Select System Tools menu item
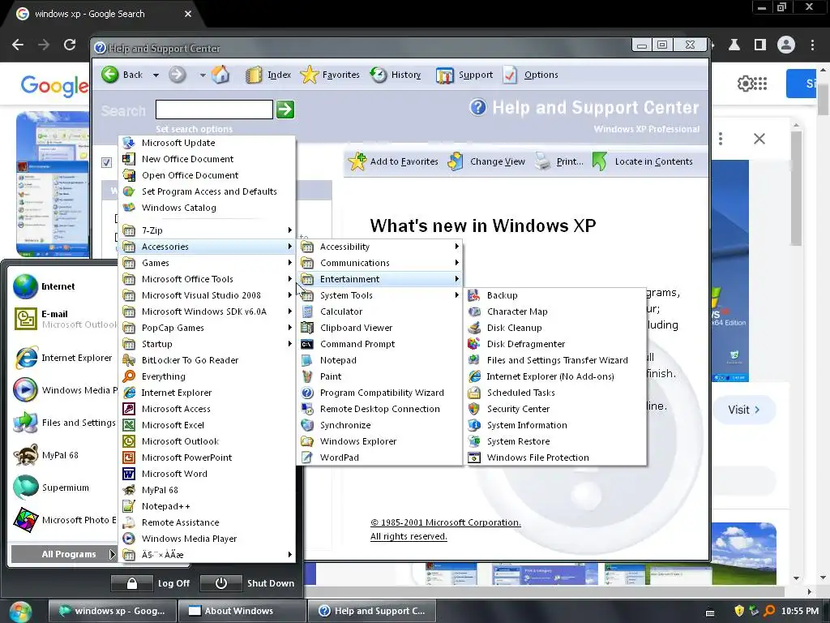The width and height of the screenshot is (830, 623). click(x=379, y=295)
